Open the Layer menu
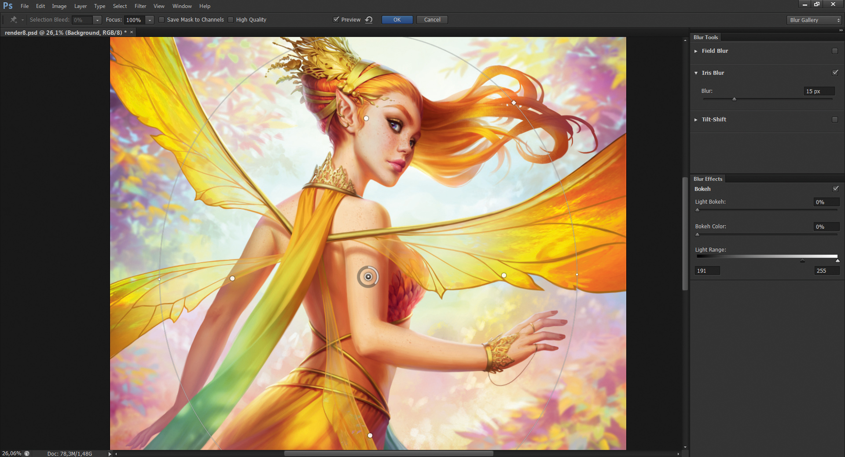 pyautogui.click(x=81, y=6)
